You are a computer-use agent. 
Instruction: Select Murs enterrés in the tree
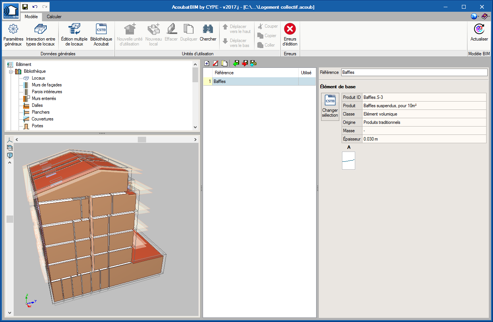point(44,98)
